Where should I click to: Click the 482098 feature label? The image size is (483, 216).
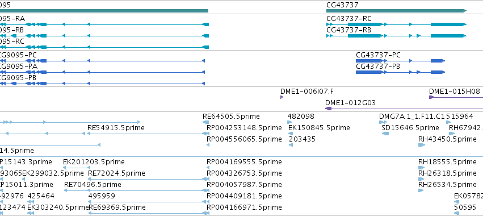301,117
